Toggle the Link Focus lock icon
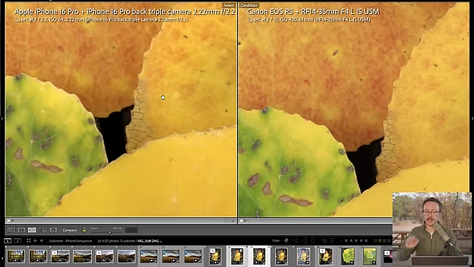This screenshot has width=474, height=267. pos(84,230)
